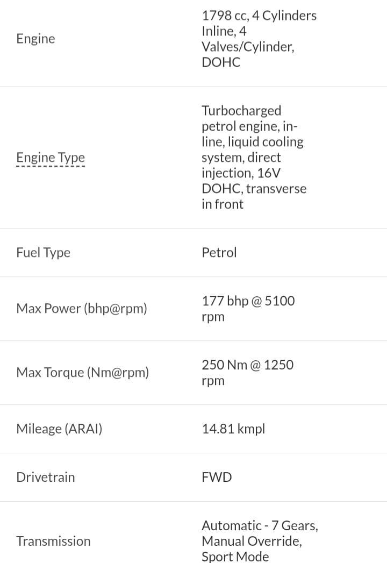
Task: Select the Fuel Type label
Action: (43, 252)
